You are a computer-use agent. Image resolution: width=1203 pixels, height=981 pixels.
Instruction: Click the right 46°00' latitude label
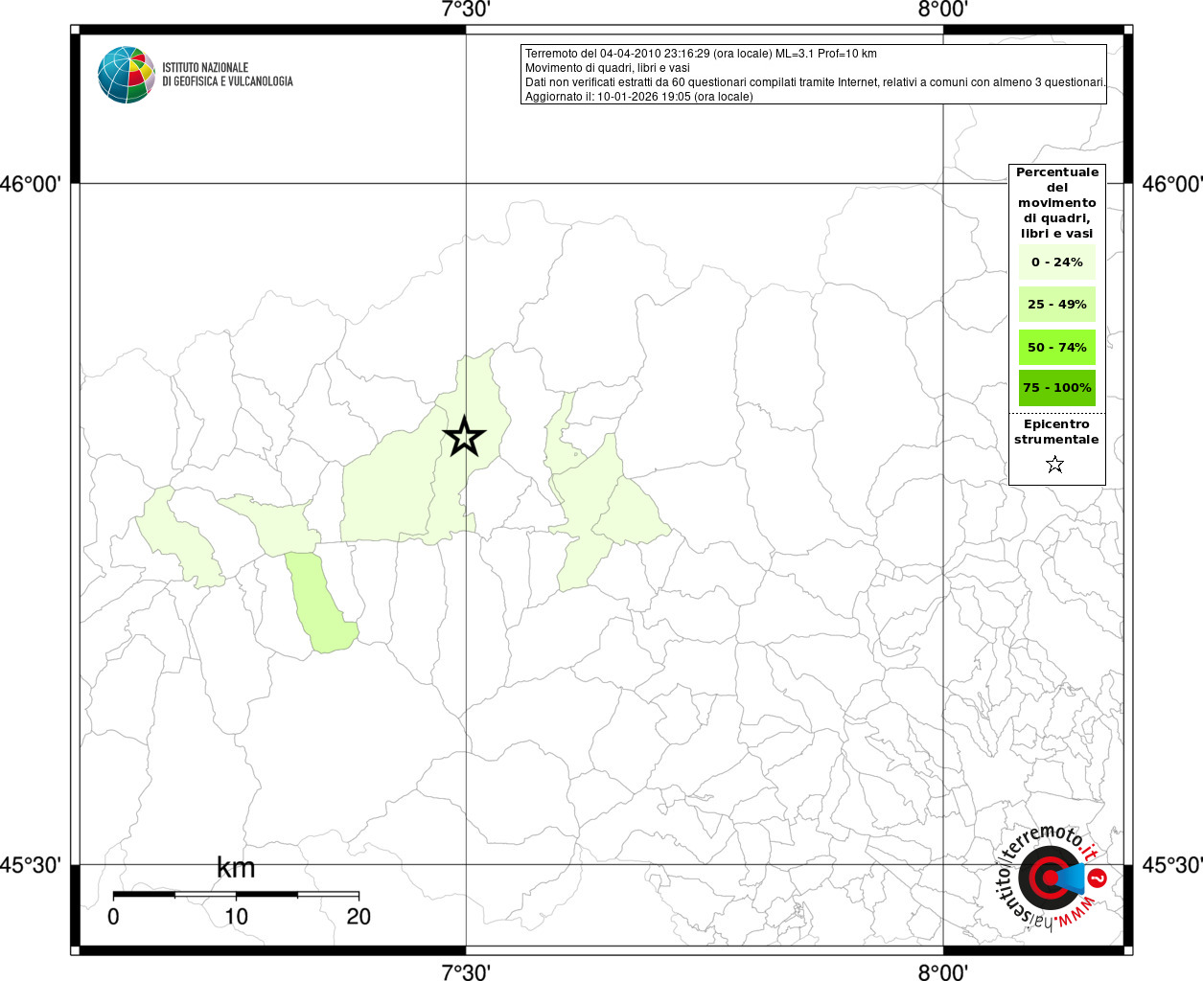(1171, 184)
